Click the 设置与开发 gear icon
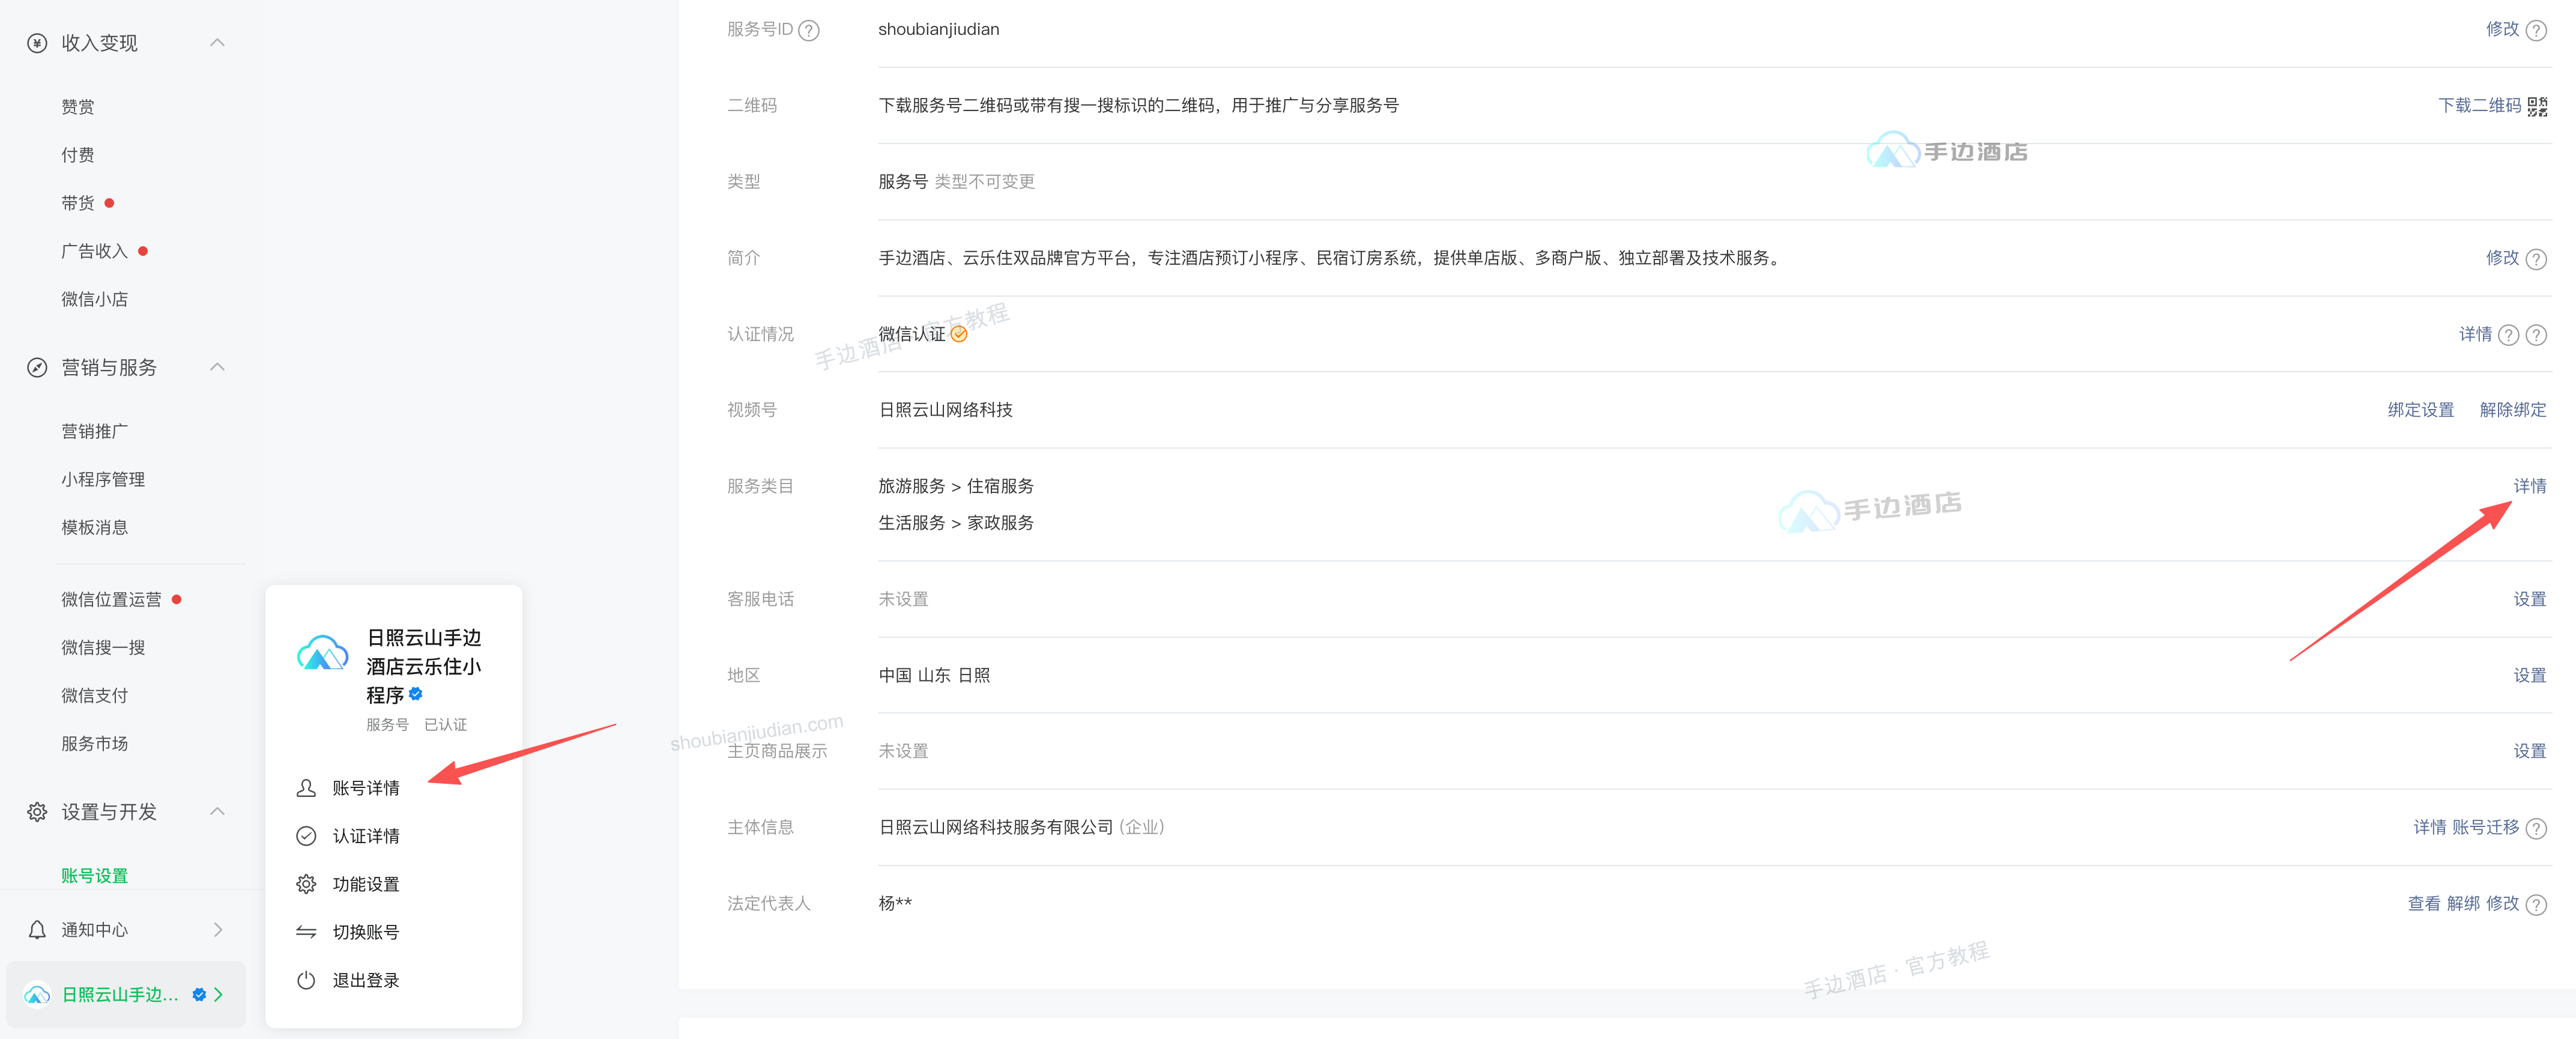Screen dimensions: 2576x1039 point(37,811)
